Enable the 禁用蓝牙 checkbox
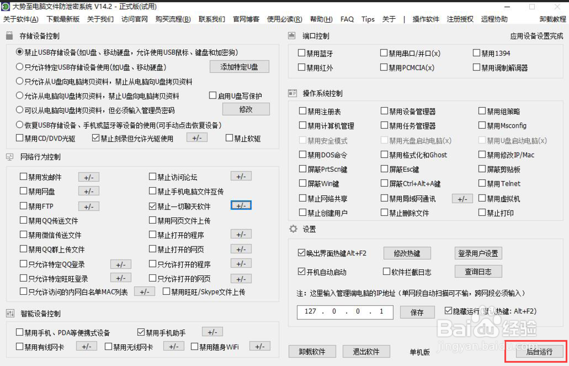 (300, 53)
